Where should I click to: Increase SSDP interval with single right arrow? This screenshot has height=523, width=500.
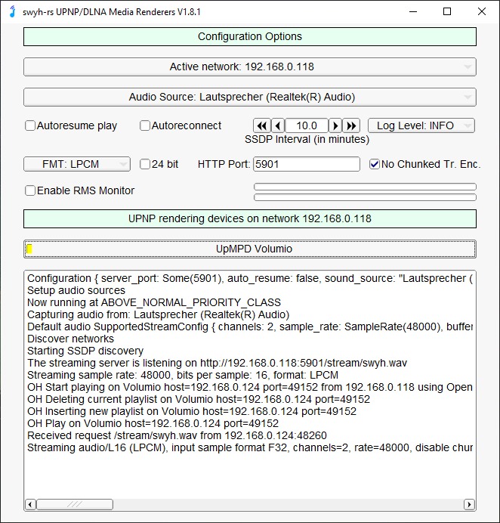pyautogui.click(x=335, y=125)
